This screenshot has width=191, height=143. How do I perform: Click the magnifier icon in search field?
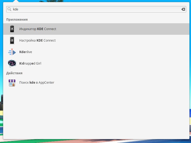coord(9,9)
